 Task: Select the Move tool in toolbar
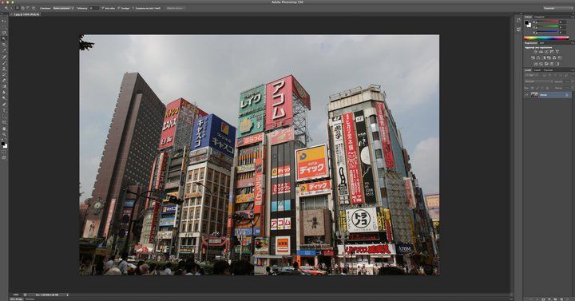pos(4,21)
